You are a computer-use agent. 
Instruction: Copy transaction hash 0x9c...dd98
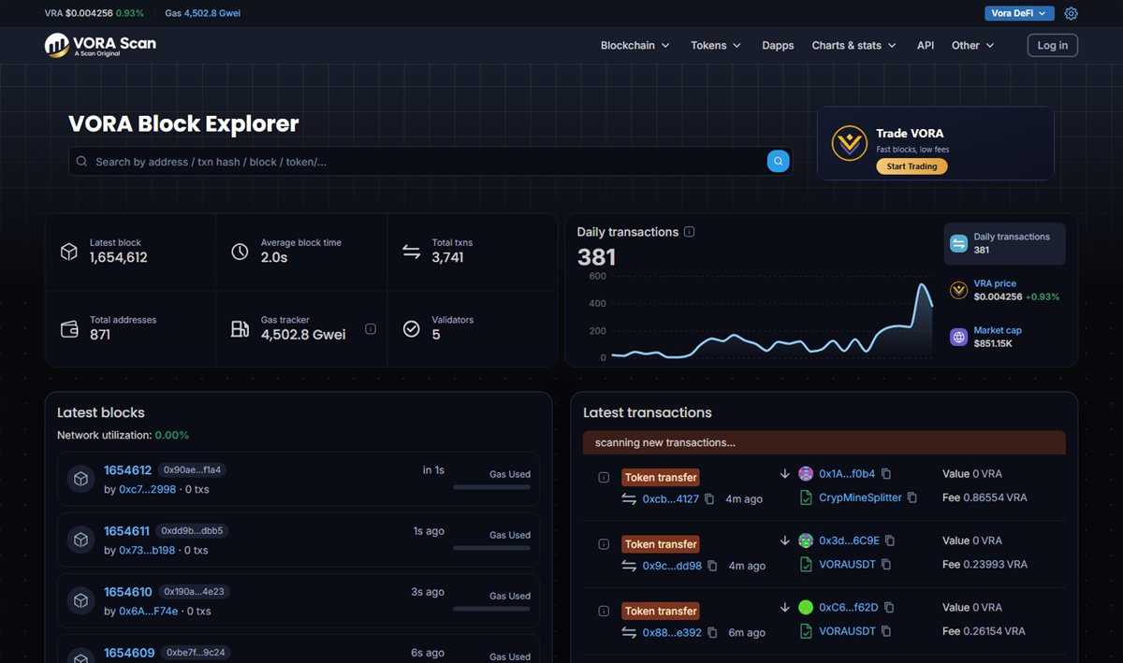tap(712, 566)
